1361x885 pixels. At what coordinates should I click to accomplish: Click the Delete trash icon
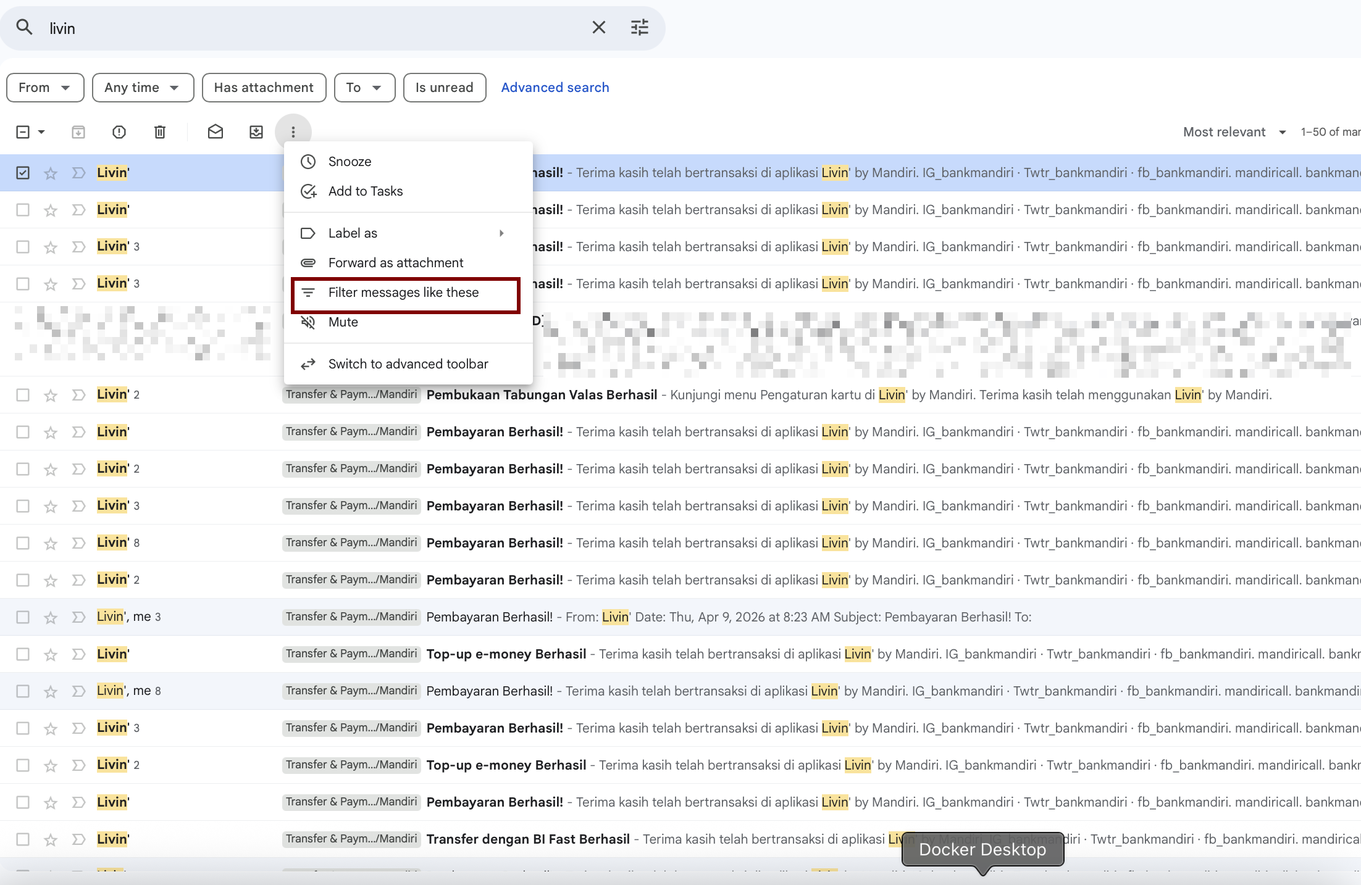click(x=160, y=132)
